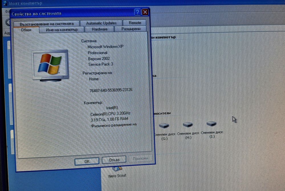Click the Microsoft Windows XP text
This screenshot has width=285, height=191.
105,47
